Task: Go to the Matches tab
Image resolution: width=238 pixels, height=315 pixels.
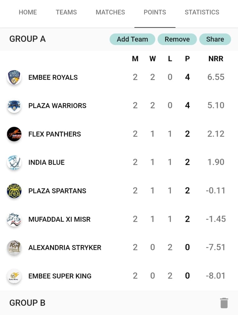Action: (x=110, y=12)
